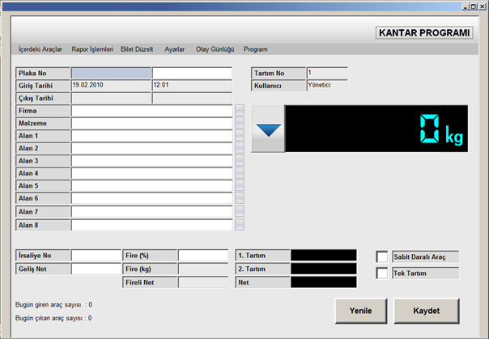Open the Rapor İşlemleri menu
Image resolution: width=489 pixels, height=339 pixels.
pos(92,49)
